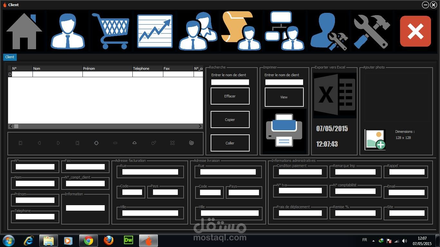440x247 pixels.
Task: Open Dreamweaver from taskbar
Action: tap(128, 240)
